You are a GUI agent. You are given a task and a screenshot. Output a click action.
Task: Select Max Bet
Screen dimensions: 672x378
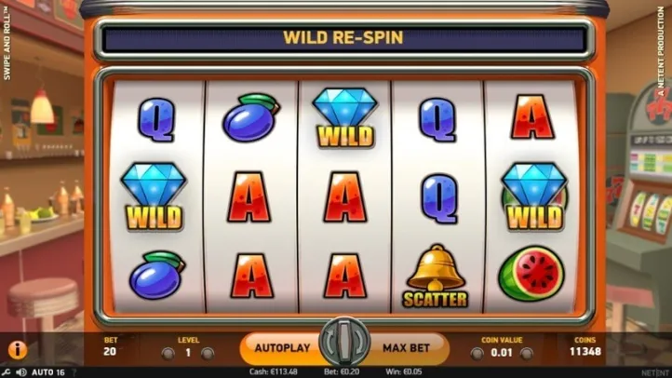pos(407,348)
